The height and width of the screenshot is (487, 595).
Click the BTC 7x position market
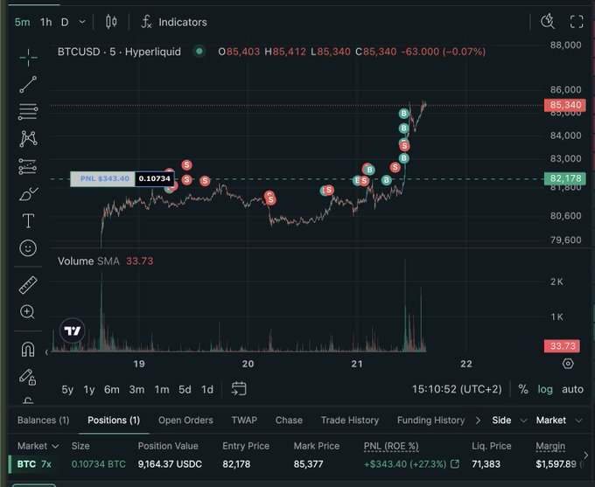[34, 464]
